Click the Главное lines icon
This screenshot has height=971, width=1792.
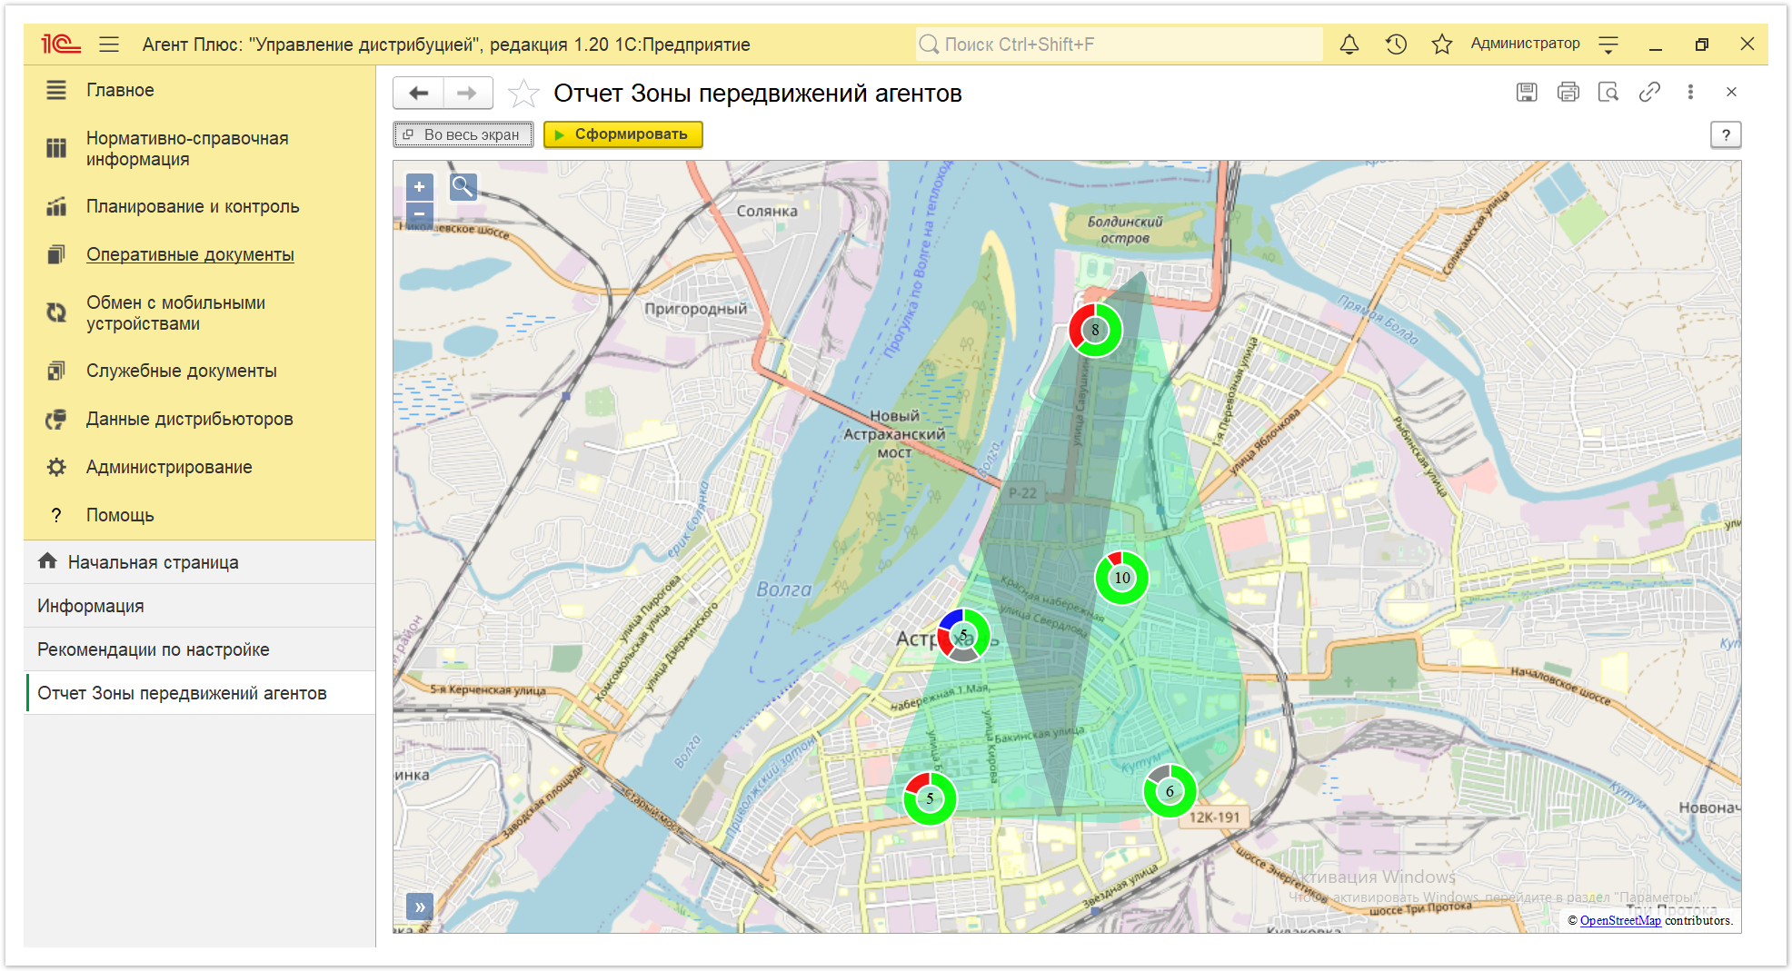(x=56, y=90)
